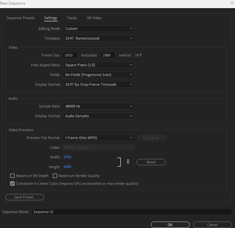The image size is (235, 228).
Task: Click the OK button
Action: point(170,225)
